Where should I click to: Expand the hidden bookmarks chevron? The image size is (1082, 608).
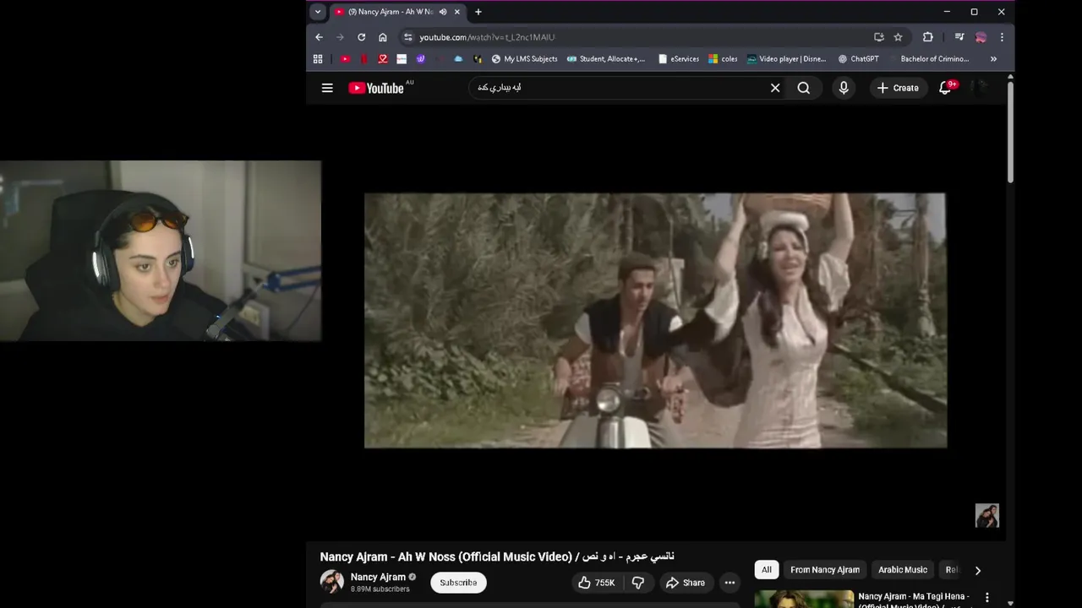pos(993,59)
